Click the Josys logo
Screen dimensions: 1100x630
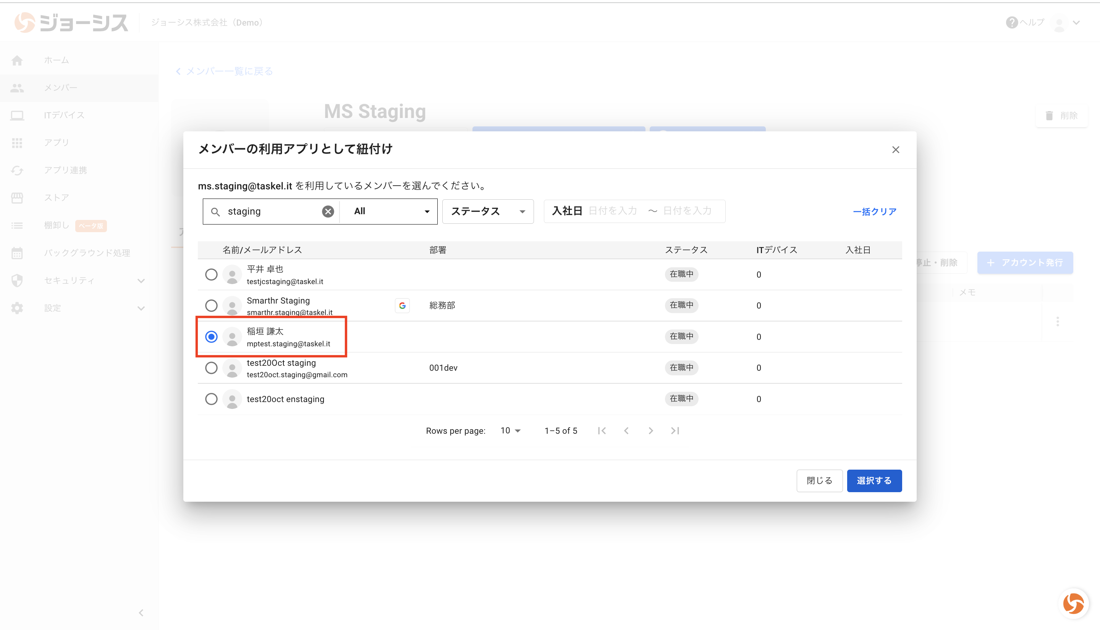pyautogui.click(x=71, y=23)
